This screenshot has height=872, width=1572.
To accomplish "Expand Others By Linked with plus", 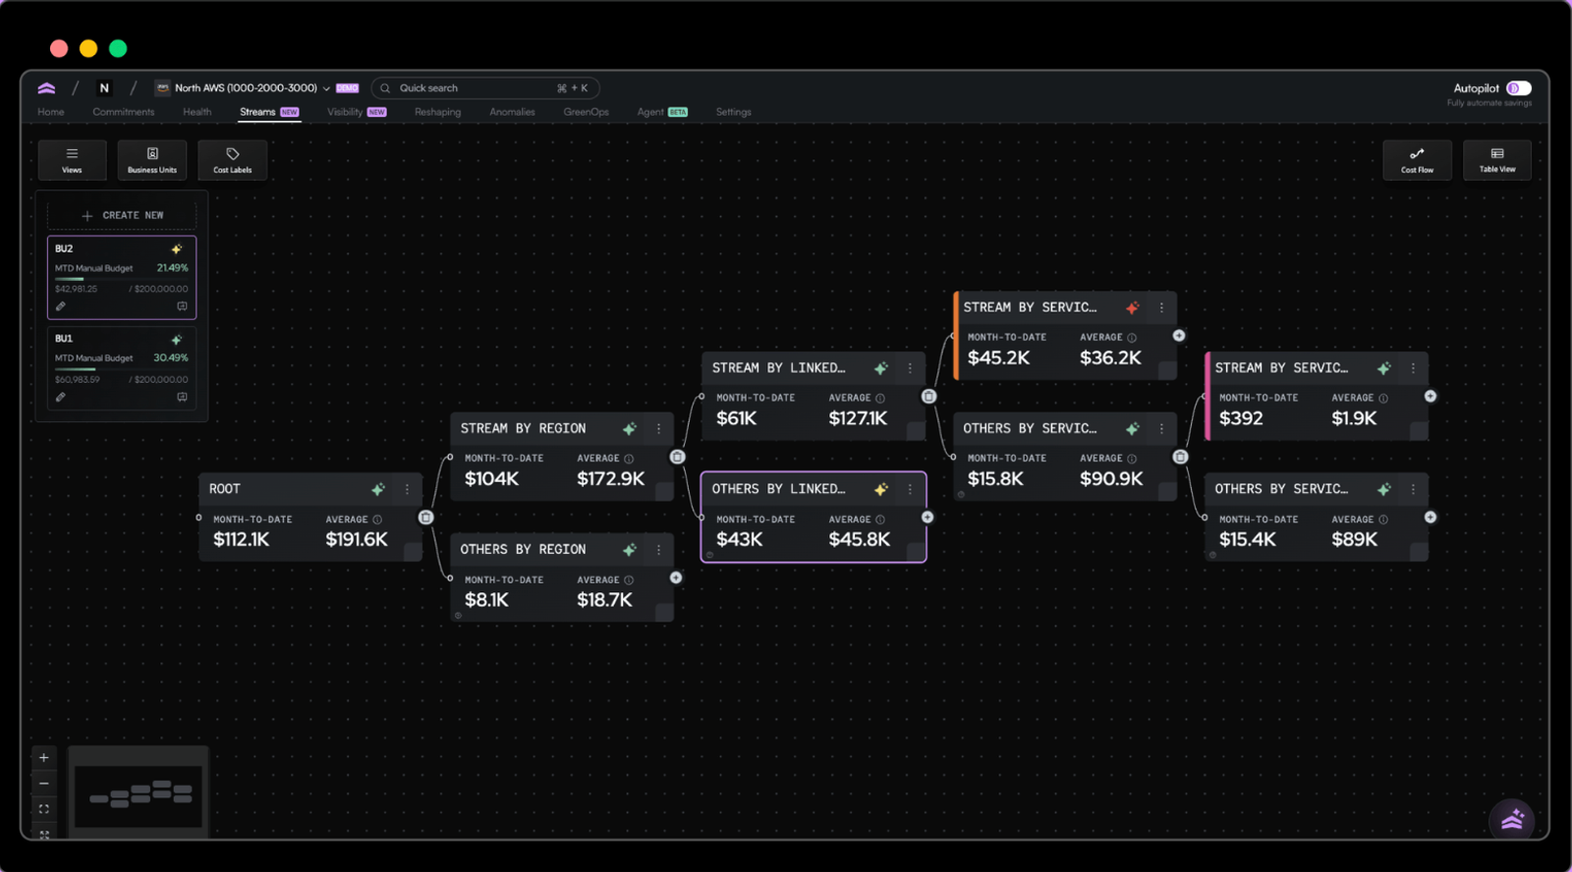I will [x=927, y=518].
